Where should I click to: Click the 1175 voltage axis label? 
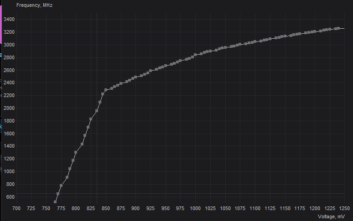coord(300,208)
